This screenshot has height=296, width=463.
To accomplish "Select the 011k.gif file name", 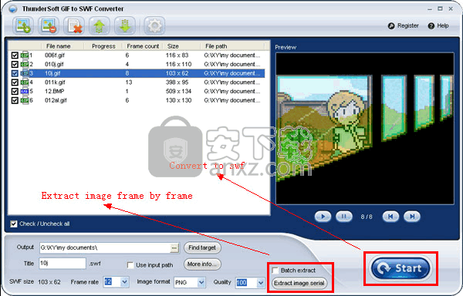I will click(x=55, y=82).
